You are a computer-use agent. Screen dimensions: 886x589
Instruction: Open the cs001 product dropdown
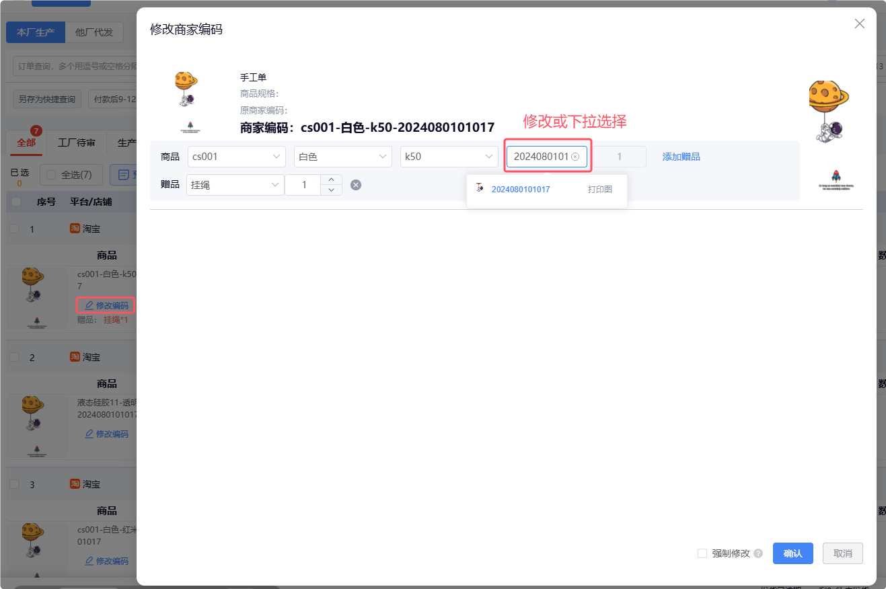click(x=237, y=157)
